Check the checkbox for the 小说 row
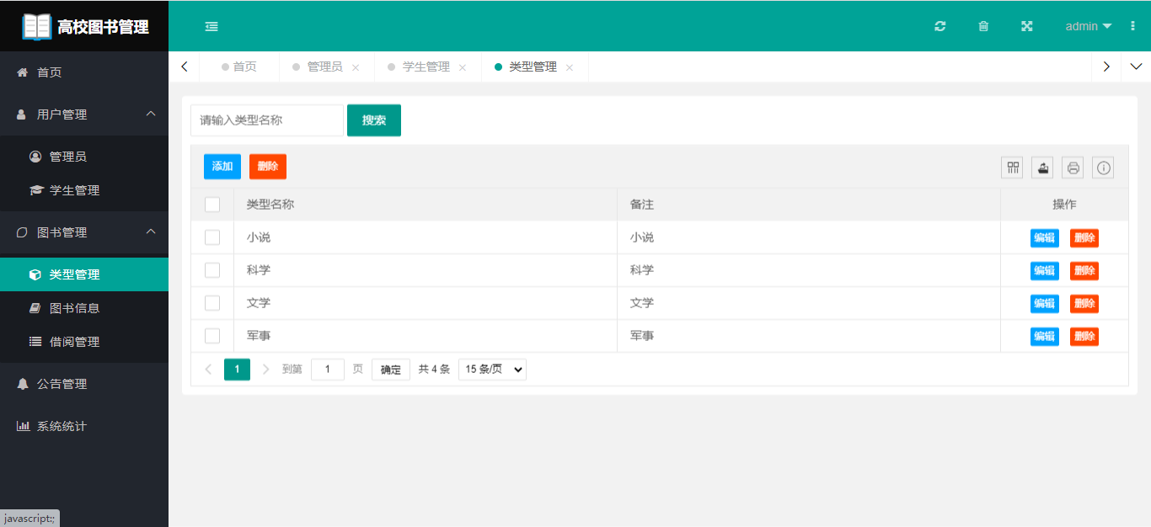The width and height of the screenshot is (1151, 527). point(212,237)
